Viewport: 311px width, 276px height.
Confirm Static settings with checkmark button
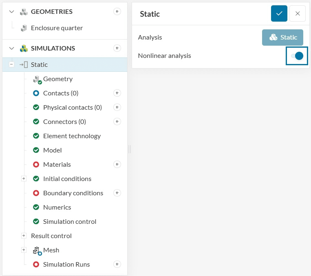click(x=279, y=13)
